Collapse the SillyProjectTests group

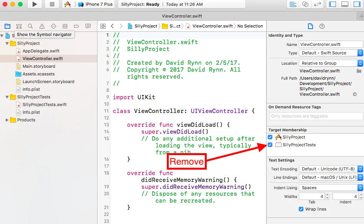tap(7, 97)
